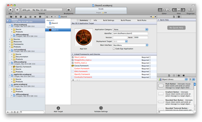Switch to the Build Settings tab
The width and height of the screenshot is (202, 122).
point(109,20)
